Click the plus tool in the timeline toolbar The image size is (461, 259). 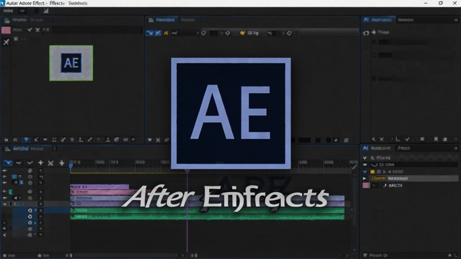(40, 163)
